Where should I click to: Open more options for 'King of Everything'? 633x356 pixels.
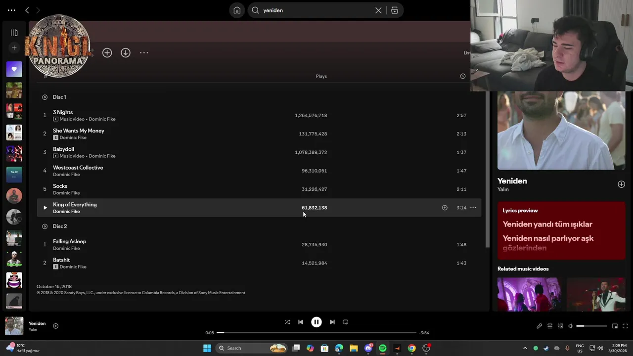[473, 208]
